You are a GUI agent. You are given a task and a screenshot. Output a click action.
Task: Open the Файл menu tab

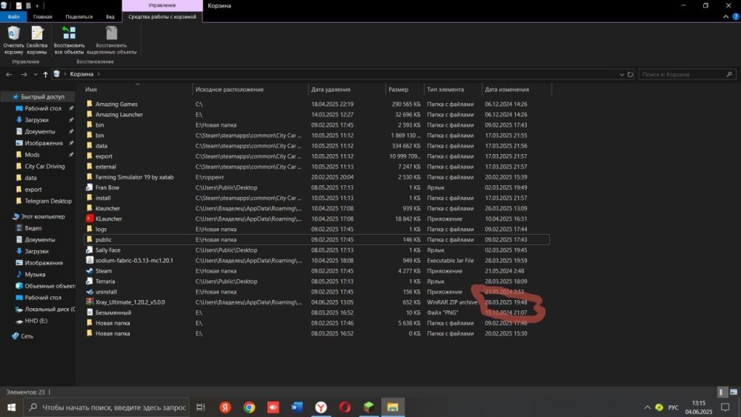click(13, 16)
